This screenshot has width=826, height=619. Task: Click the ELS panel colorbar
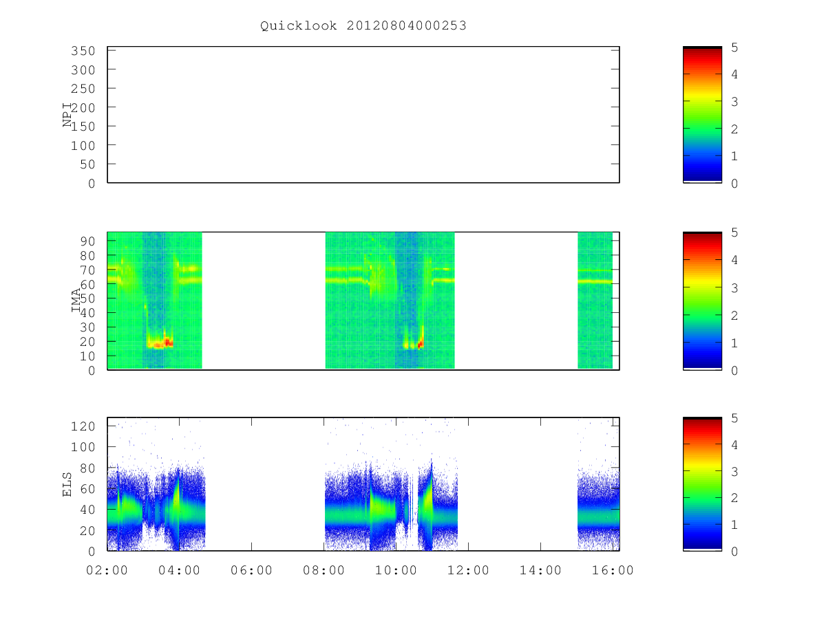[702, 484]
